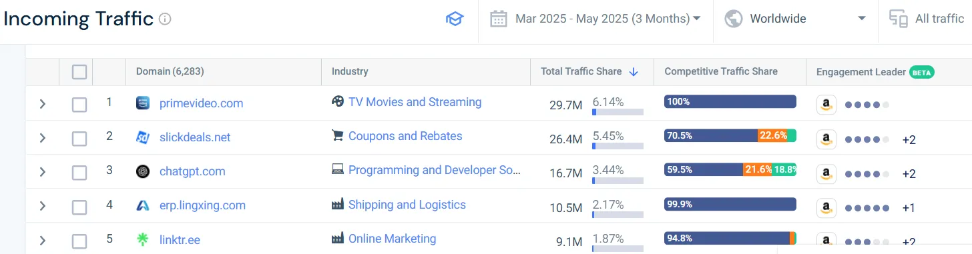This screenshot has width=972, height=254.
Task: Open the graduation cap learning icon
Action: tap(455, 19)
